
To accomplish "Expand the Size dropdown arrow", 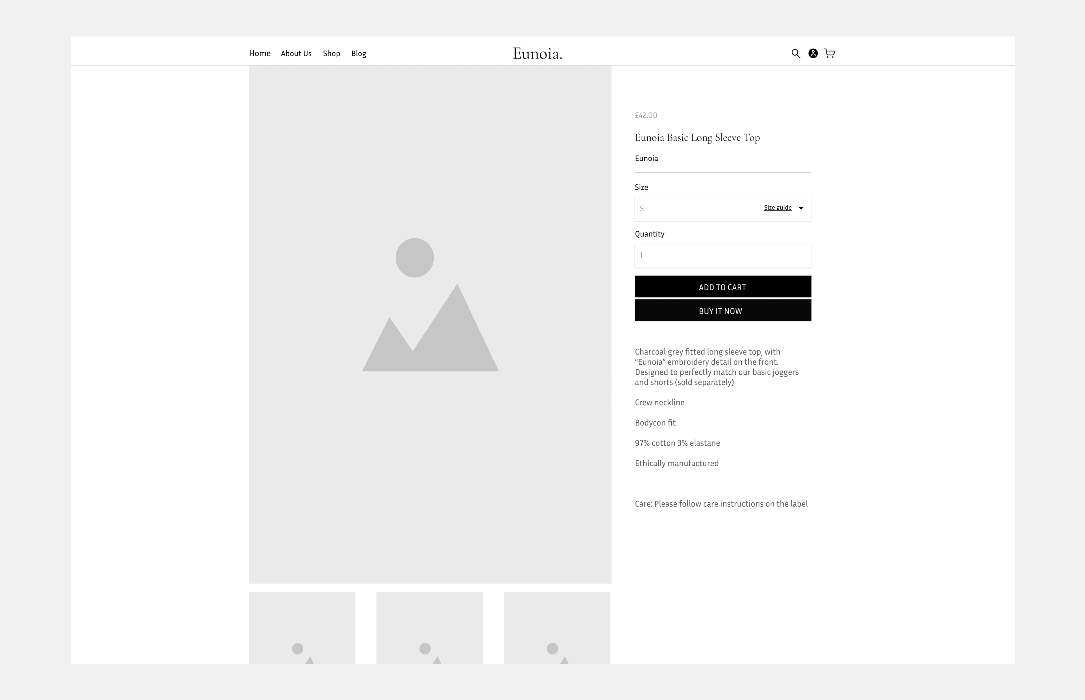I will [x=801, y=208].
